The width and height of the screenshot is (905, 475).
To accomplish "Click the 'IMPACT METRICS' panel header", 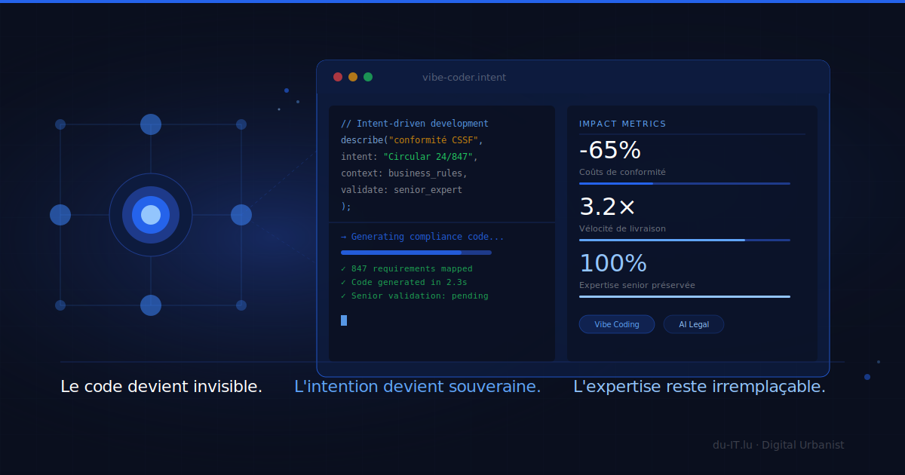I will [x=622, y=123].
